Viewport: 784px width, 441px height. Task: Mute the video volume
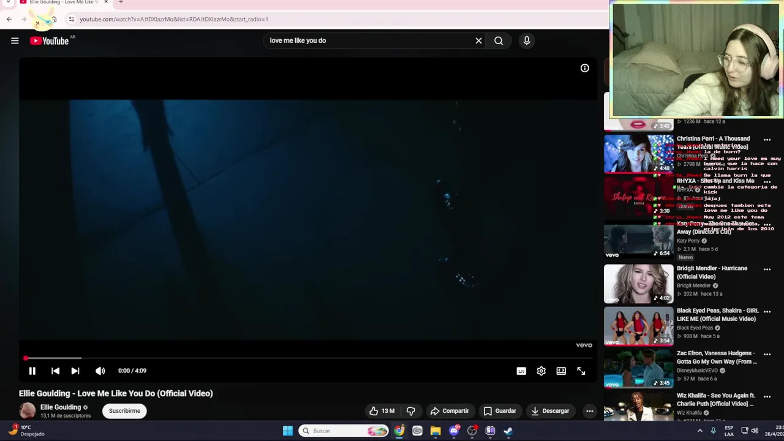[100, 371]
